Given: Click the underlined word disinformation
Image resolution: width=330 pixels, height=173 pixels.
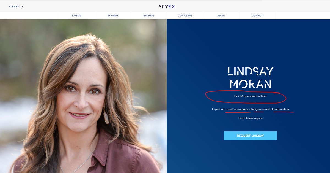Looking at the screenshot, I should tap(280, 109).
